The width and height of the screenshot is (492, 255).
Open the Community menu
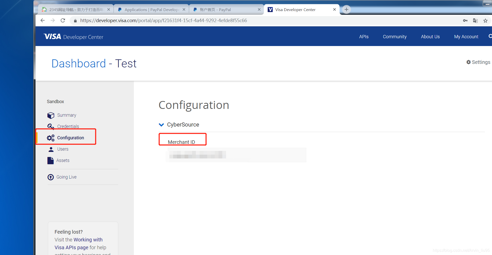pos(395,37)
